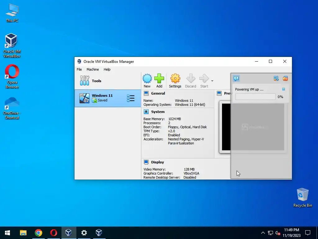Toggle the notification center speech bubble icon
The image size is (318, 239).
[236, 78]
